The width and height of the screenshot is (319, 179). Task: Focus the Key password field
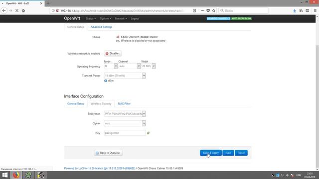[125, 133]
